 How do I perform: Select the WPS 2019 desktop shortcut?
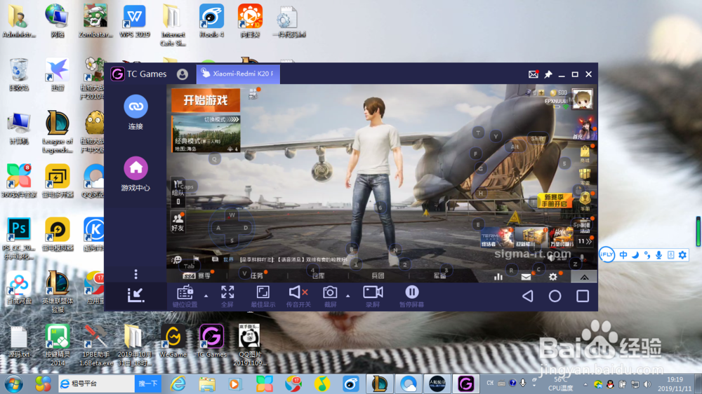134,21
